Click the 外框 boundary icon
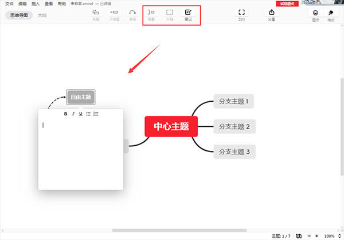Viewport: 344px width, 240px height. (x=170, y=13)
